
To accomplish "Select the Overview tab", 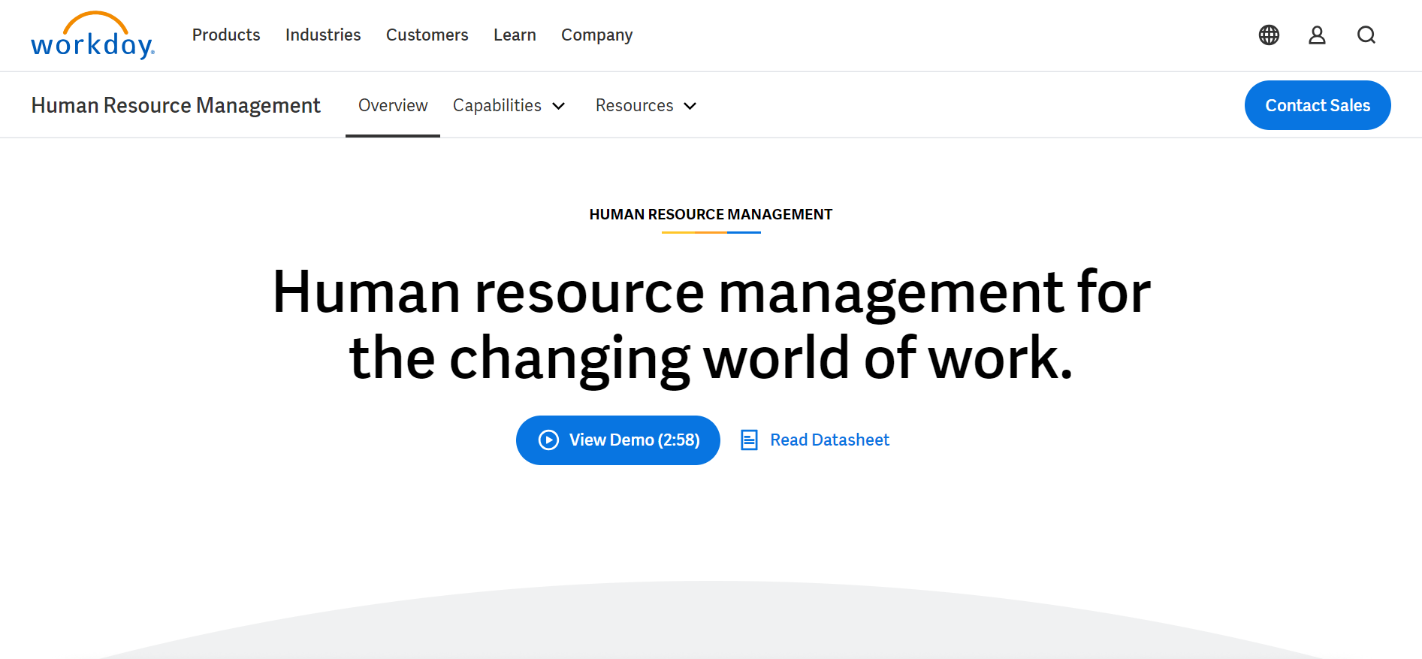I will [x=393, y=106].
